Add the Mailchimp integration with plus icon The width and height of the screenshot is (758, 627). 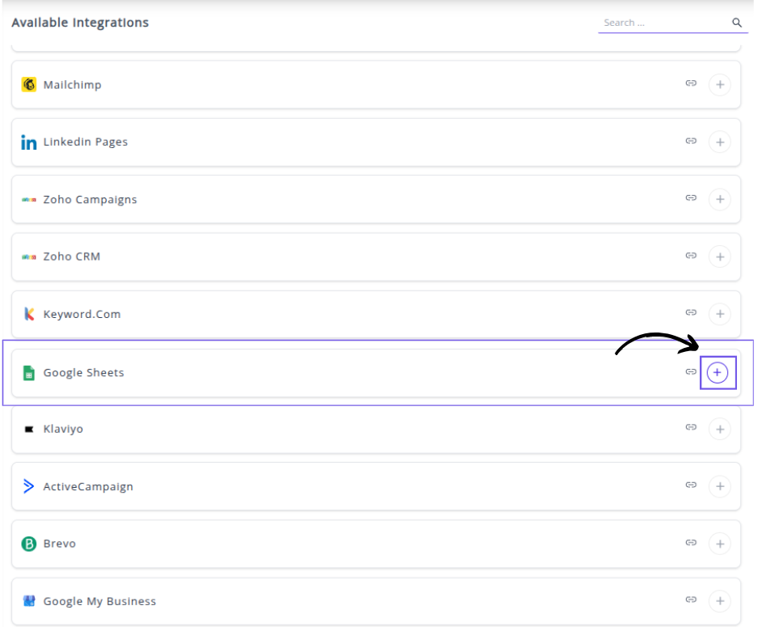point(719,84)
